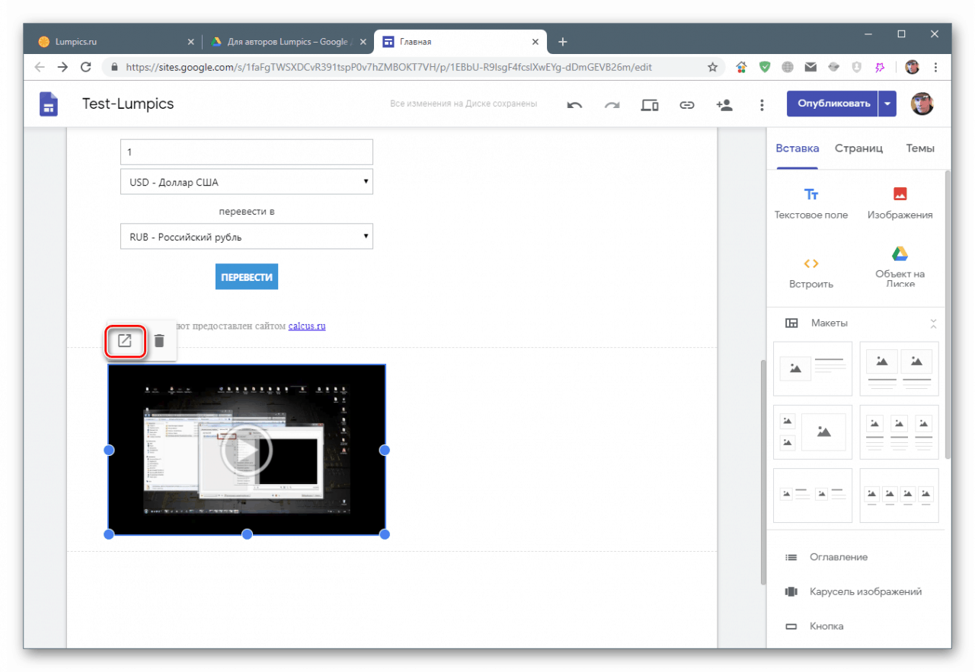Open the Google account avatar in Sites
Viewport: 975px width, 672px height.
click(922, 104)
